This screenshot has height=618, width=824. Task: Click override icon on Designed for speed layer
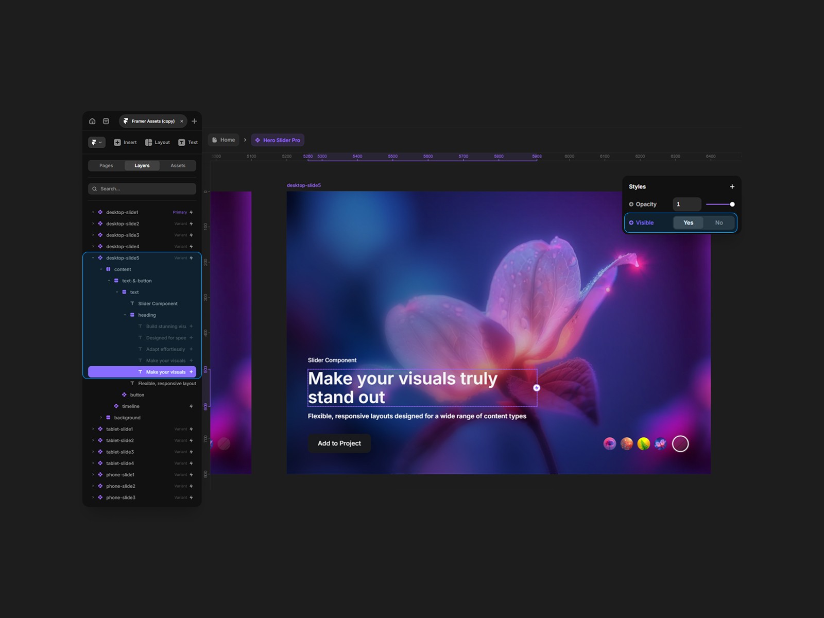tap(191, 338)
